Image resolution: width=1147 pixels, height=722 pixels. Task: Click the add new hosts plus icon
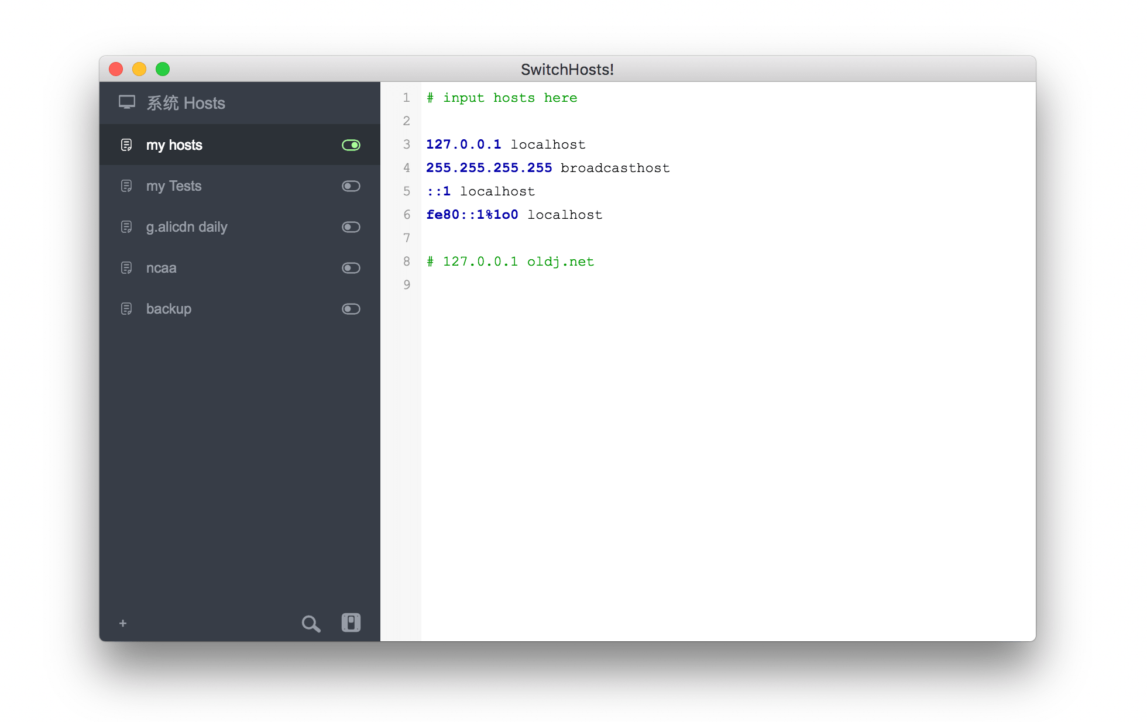tap(123, 623)
